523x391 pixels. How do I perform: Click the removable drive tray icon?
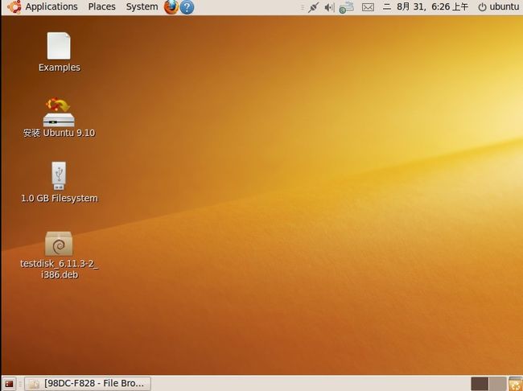point(347,7)
